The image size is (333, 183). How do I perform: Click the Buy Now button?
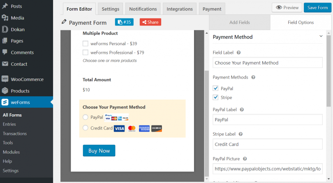(x=99, y=151)
